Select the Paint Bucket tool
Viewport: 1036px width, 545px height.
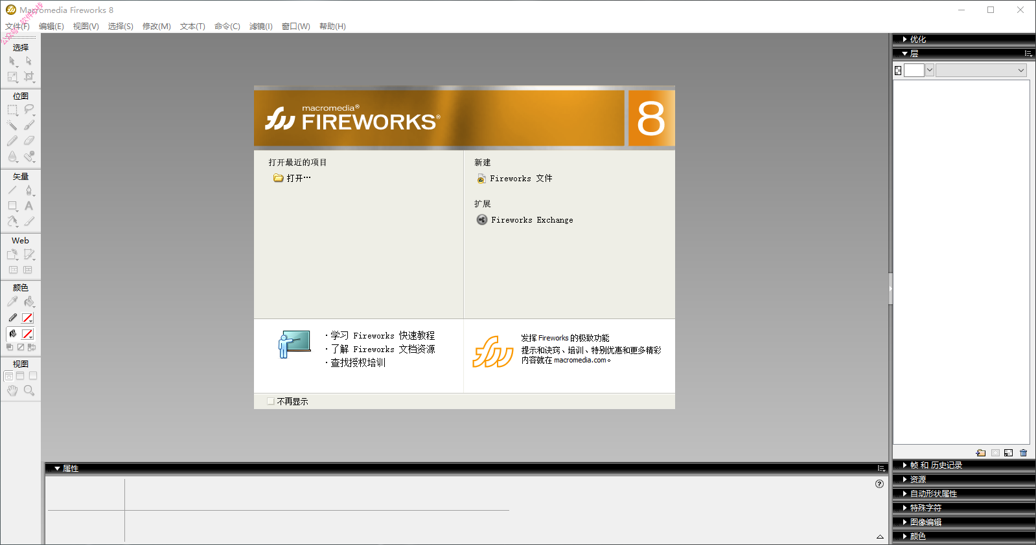coord(29,302)
